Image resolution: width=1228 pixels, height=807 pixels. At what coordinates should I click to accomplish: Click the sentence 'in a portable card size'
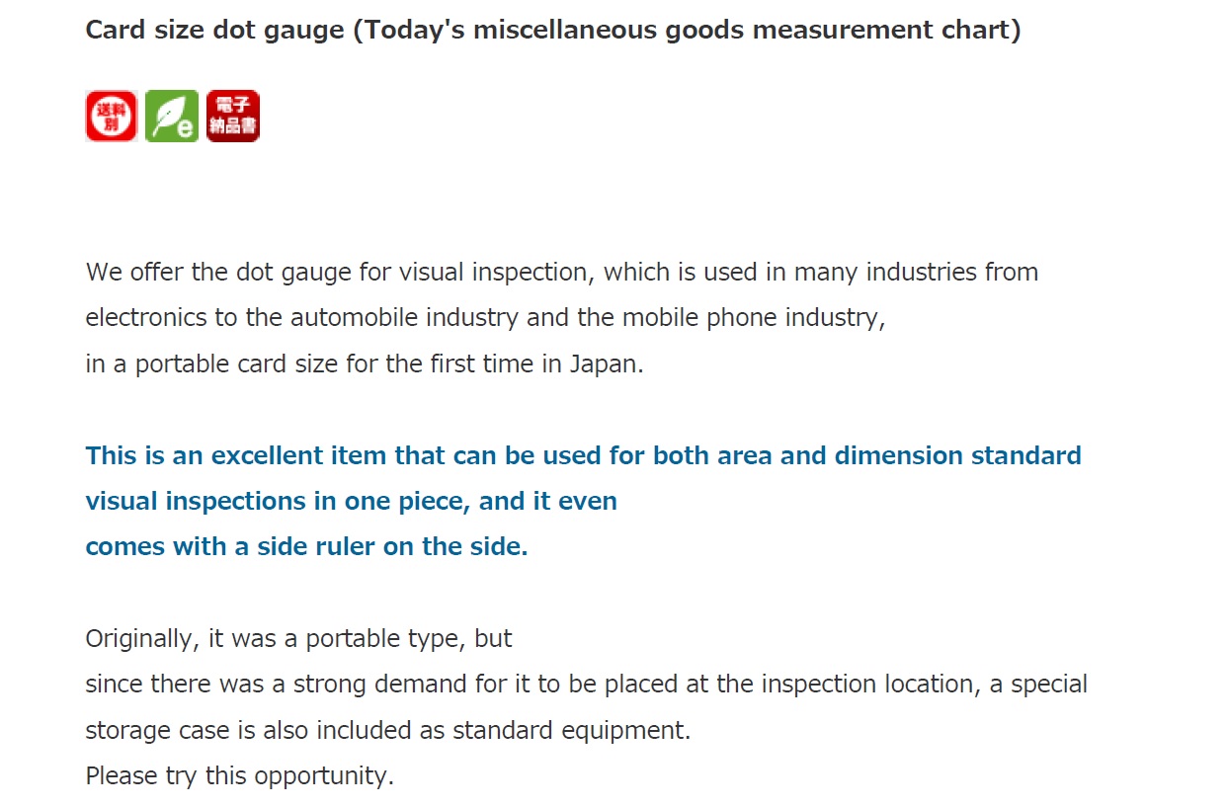coord(365,363)
